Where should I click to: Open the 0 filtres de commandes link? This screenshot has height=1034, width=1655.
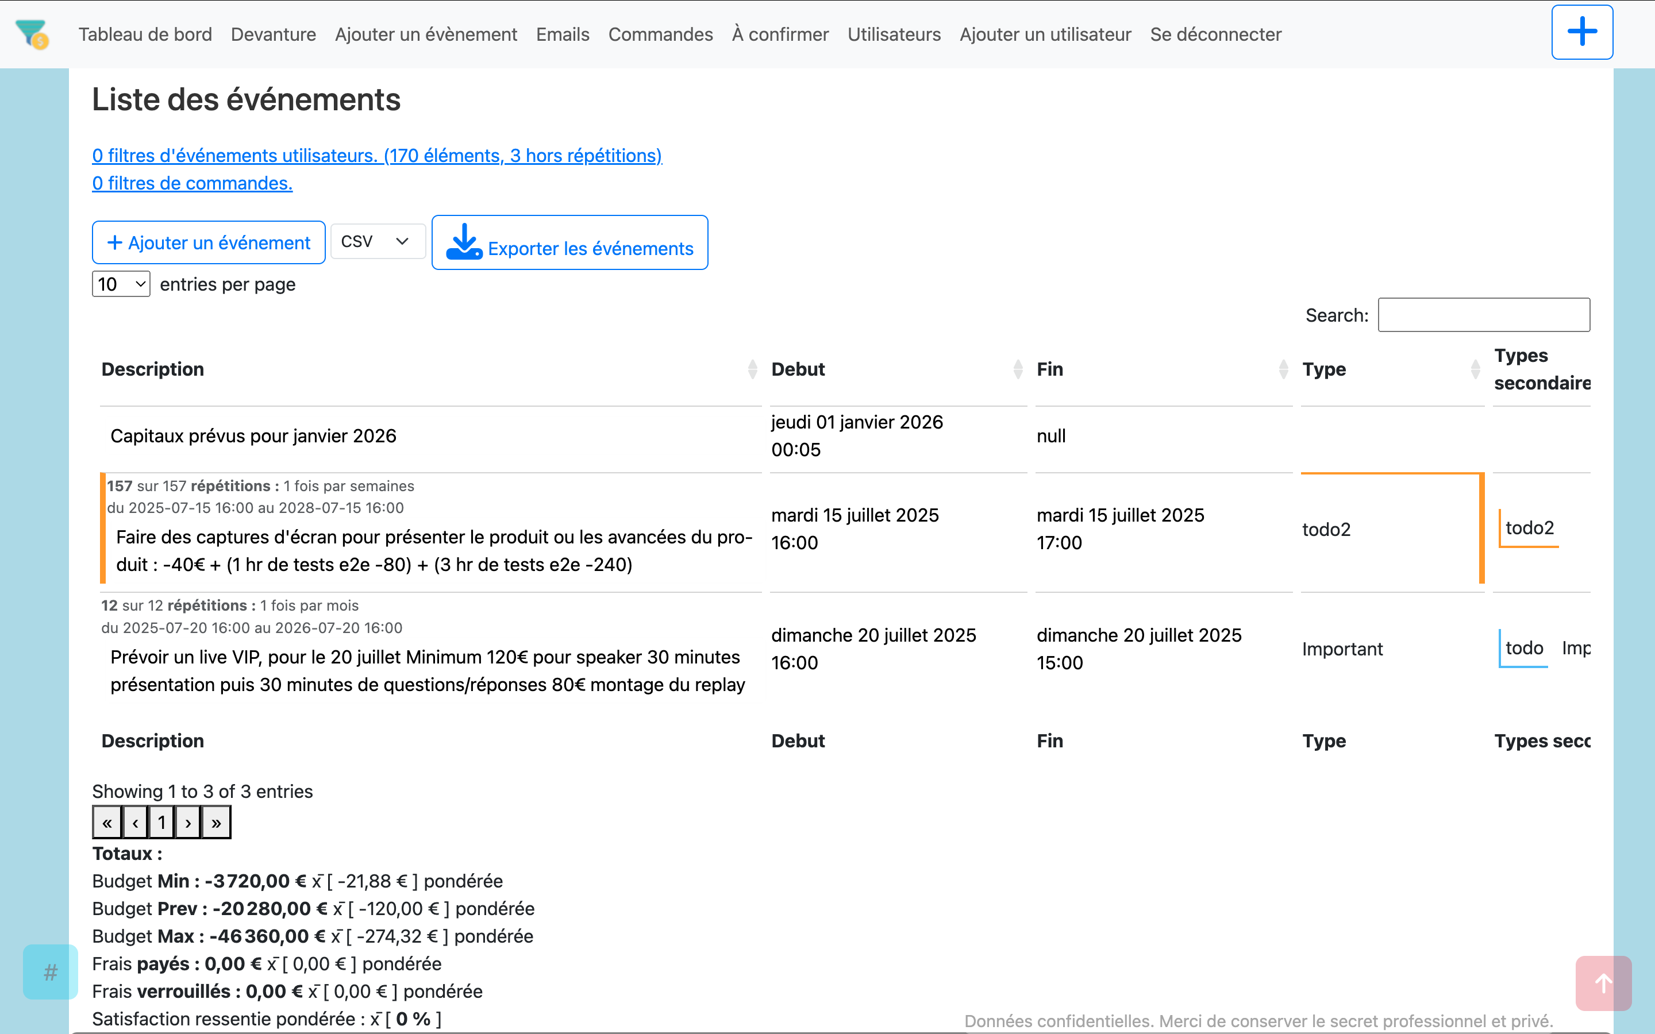pos(192,183)
